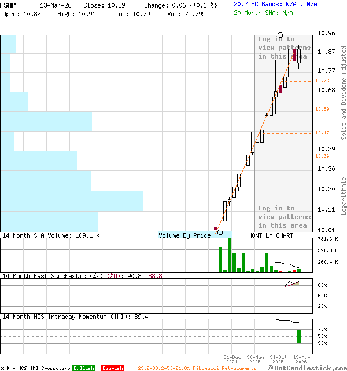Click the FSHP ticker symbol
347x371 pixels.
(x=9, y=5)
